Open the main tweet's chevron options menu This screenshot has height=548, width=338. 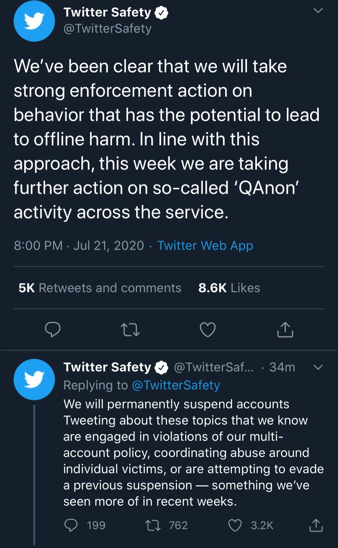pyautogui.click(x=318, y=11)
